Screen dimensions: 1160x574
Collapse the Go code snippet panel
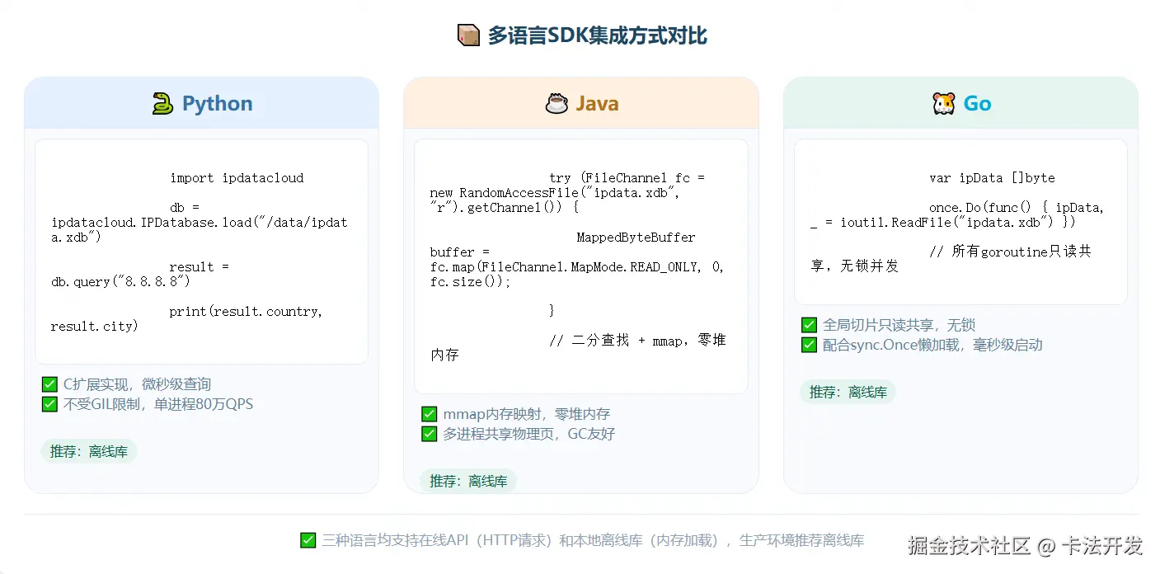pos(960,221)
